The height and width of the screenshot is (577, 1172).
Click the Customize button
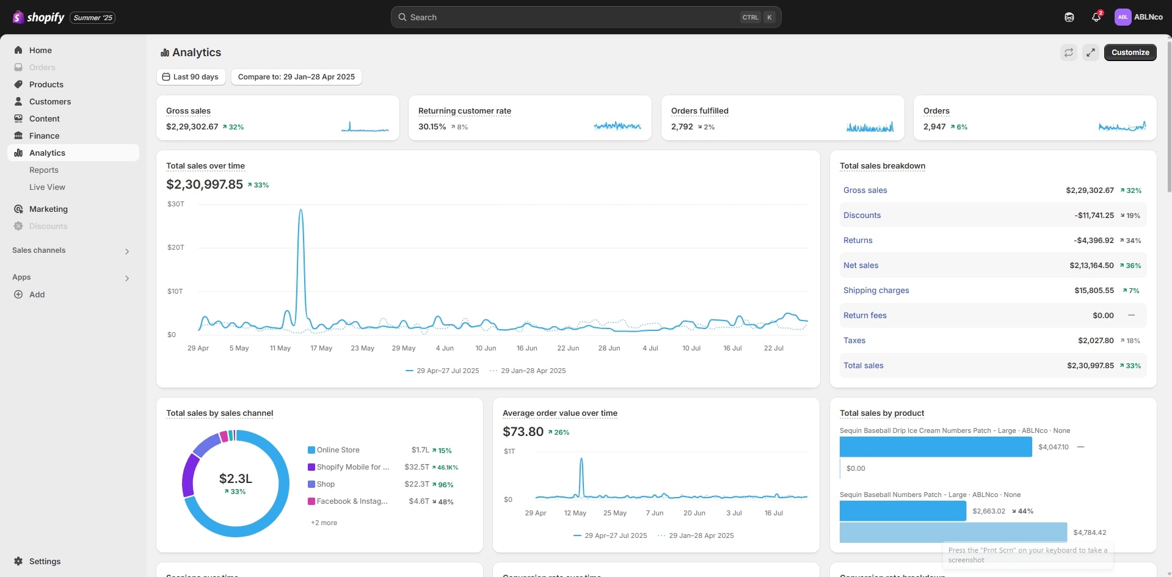tap(1130, 53)
